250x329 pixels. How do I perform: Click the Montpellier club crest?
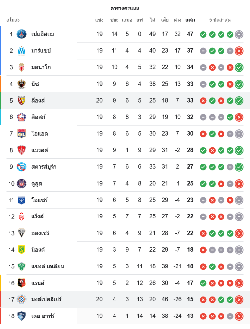tap(22, 299)
